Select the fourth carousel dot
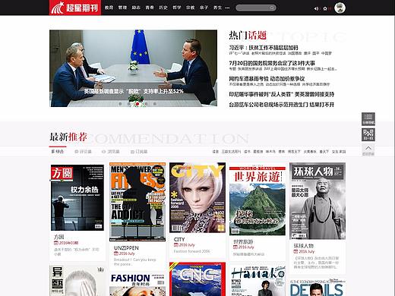 click(x=146, y=104)
